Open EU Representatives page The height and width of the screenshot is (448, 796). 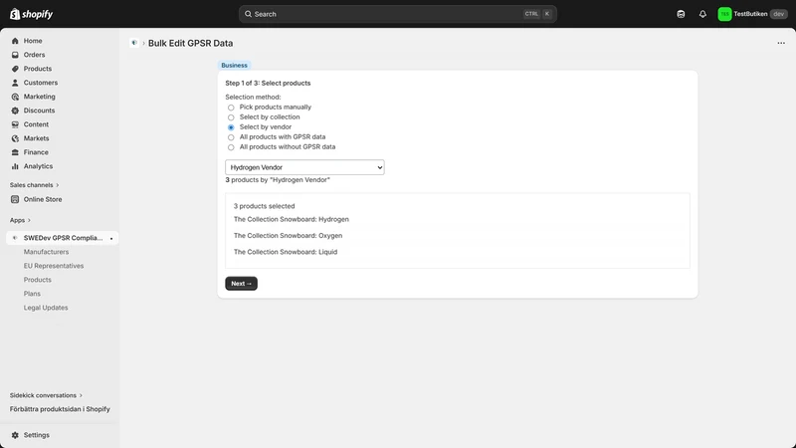tap(54, 266)
